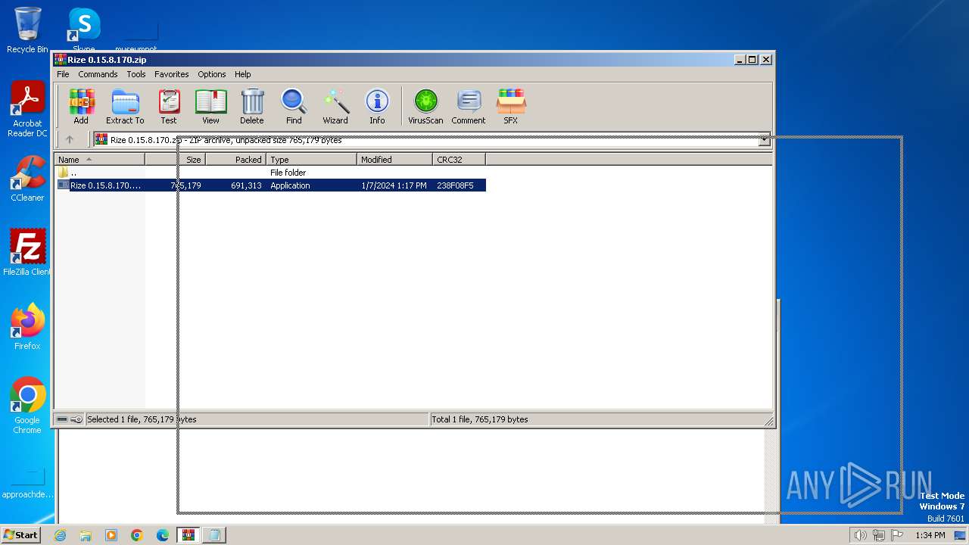Expand the archive path dropdown
969x545 pixels.
pos(765,140)
